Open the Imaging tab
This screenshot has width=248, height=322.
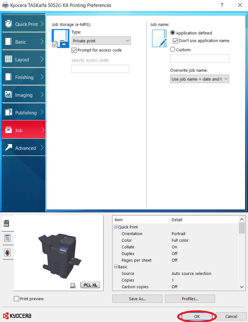(x=24, y=95)
